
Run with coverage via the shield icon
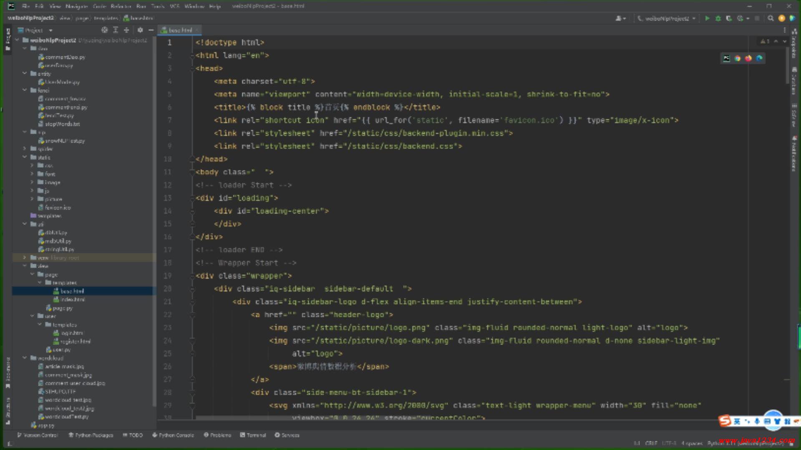pos(729,18)
